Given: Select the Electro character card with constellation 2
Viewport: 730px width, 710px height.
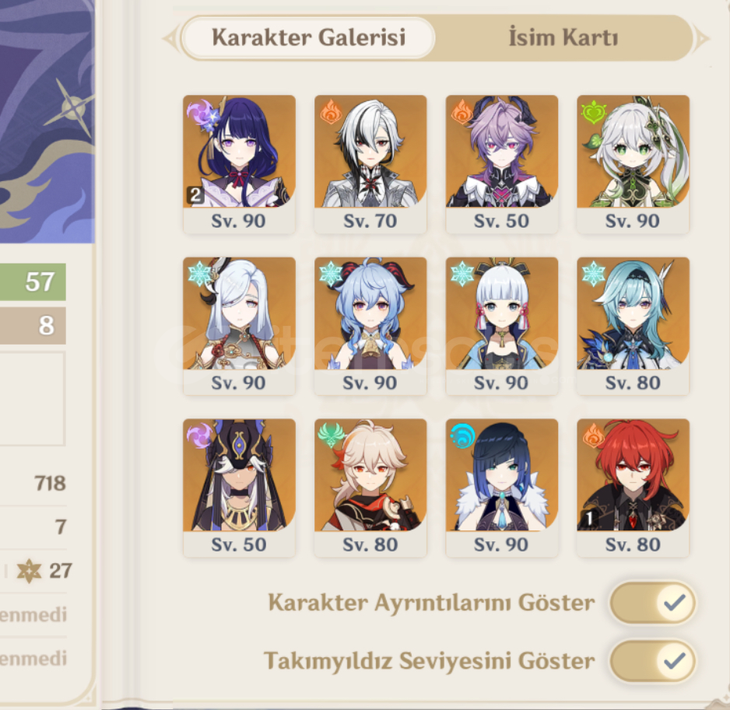Looking at the screenshot, I should [x=239, y=164].
